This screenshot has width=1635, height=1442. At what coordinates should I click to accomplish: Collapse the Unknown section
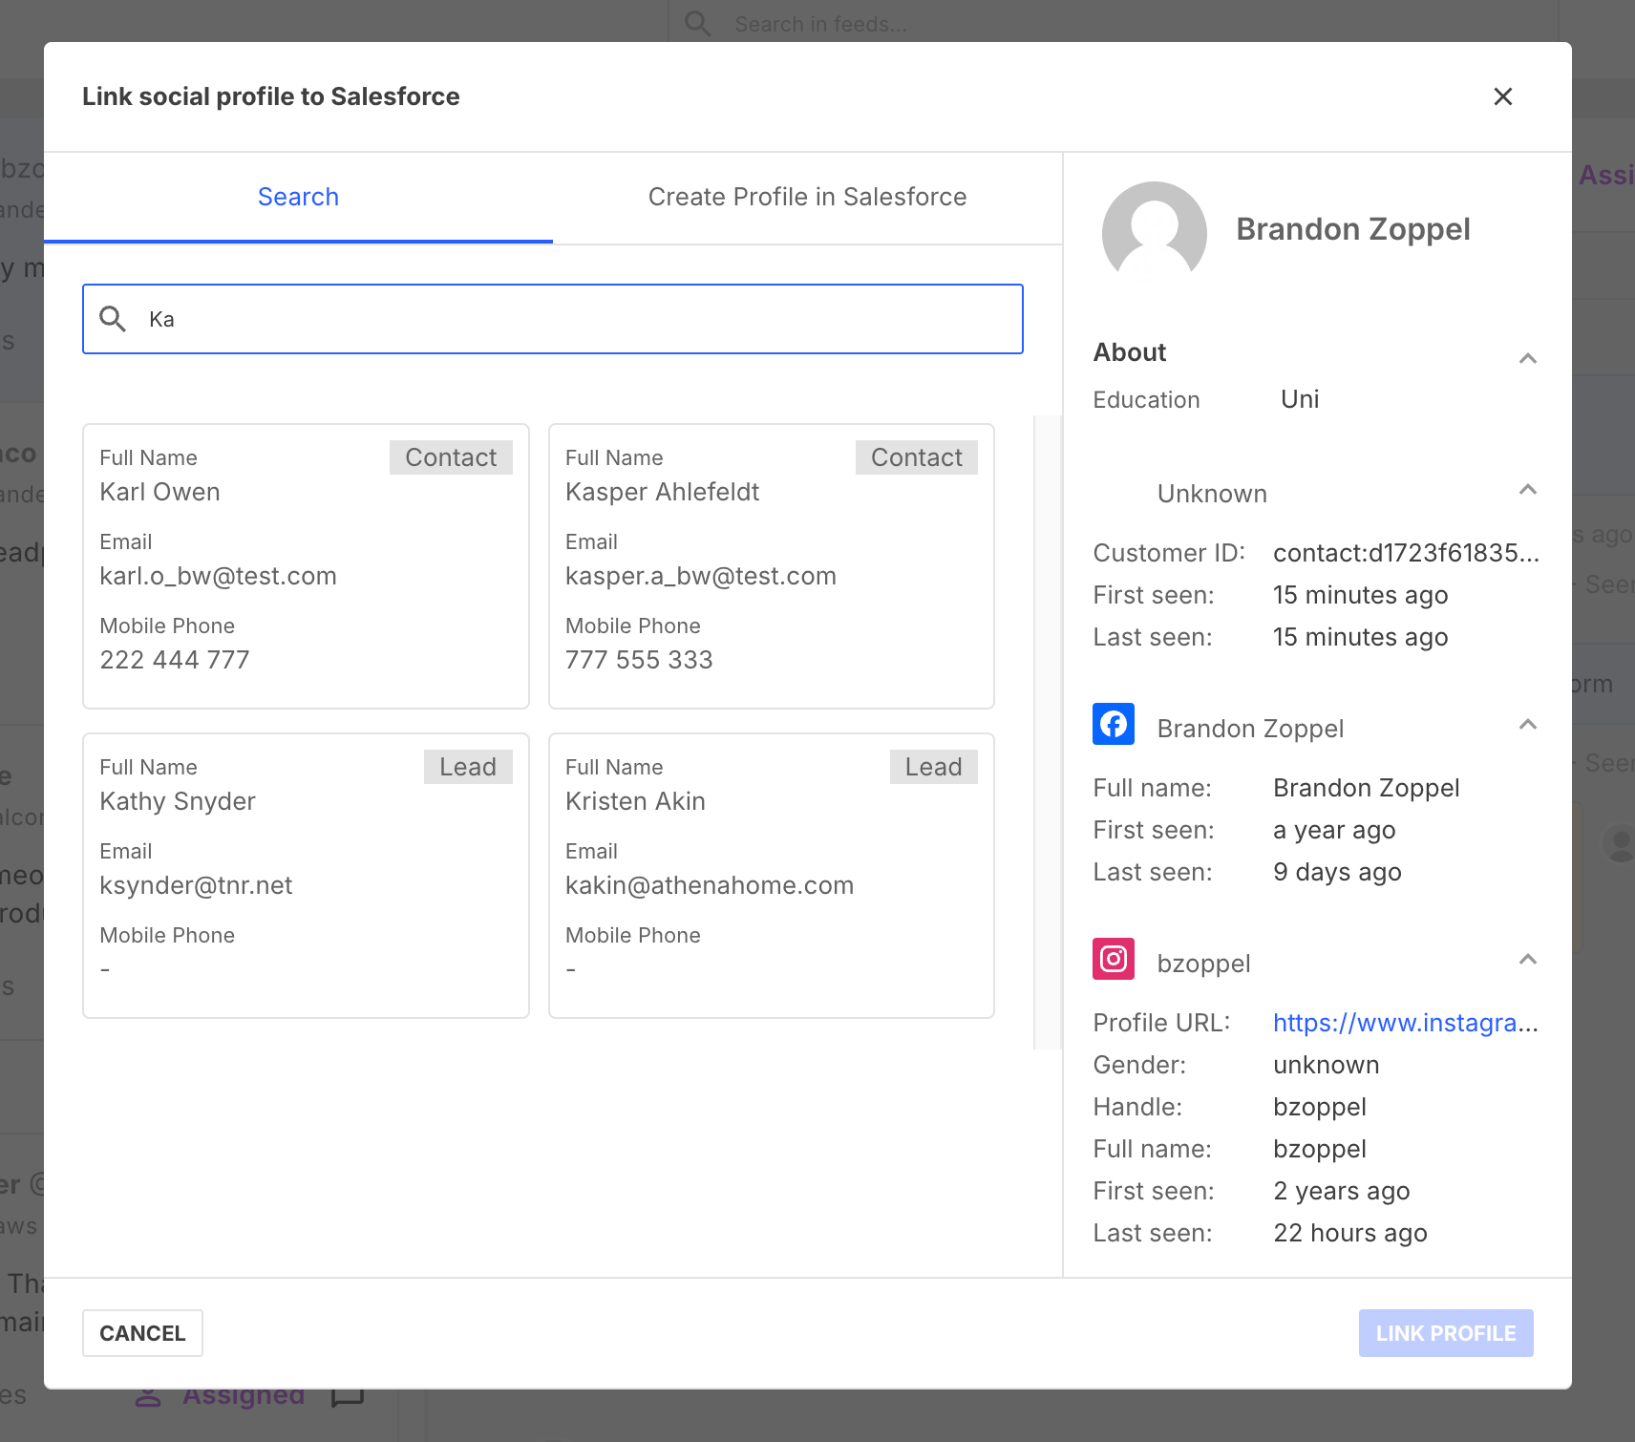pos(1527,490)
